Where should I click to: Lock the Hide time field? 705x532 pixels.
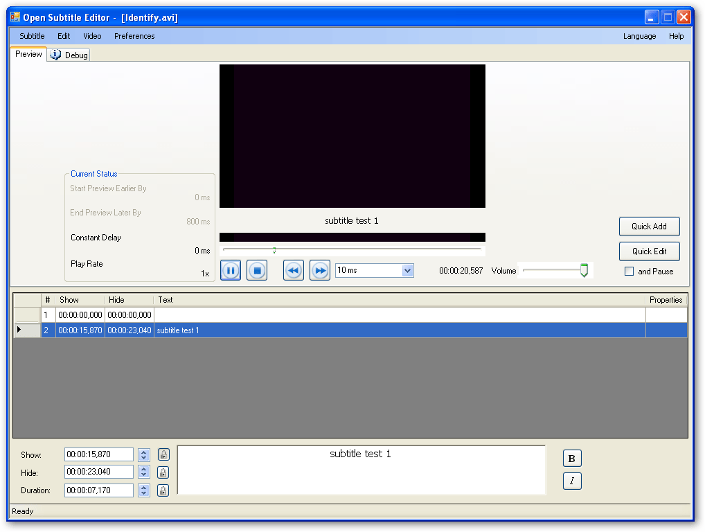(x=163, y=472)
